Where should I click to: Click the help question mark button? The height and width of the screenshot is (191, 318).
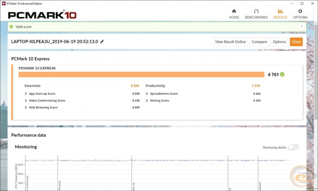tap(302, 27)
